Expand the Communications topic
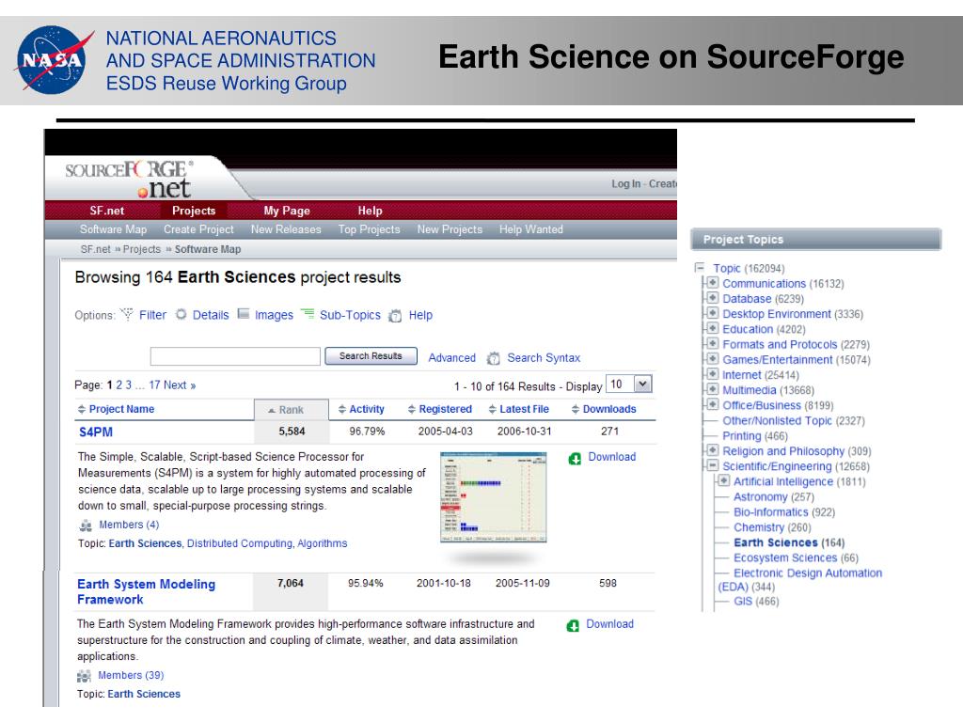 pos(713,282)
